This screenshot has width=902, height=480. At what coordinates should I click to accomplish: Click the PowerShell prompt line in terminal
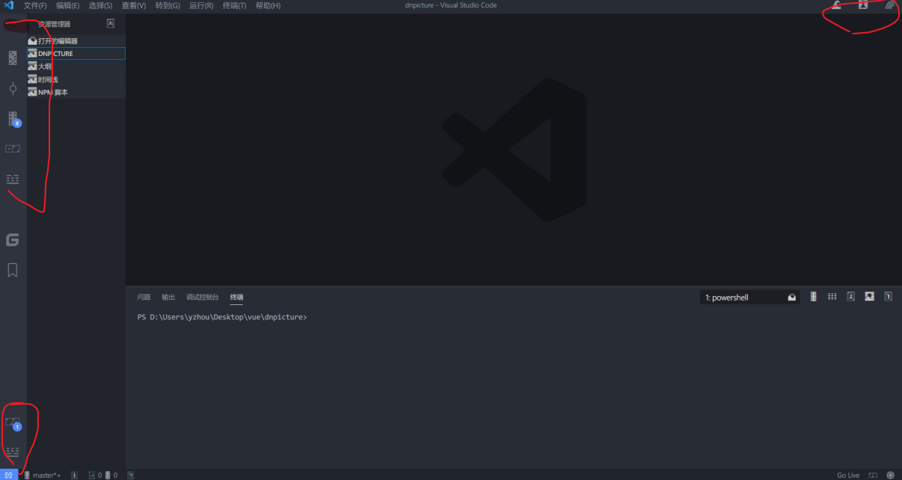tap(222, 317)
